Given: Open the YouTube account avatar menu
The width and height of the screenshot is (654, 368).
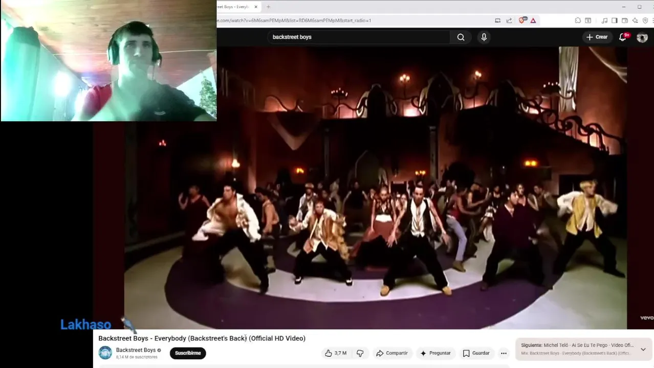Looking at the screenshot, I should [x=642, y=37].
